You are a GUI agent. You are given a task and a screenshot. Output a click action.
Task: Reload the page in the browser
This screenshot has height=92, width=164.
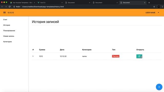coord(10,7)
